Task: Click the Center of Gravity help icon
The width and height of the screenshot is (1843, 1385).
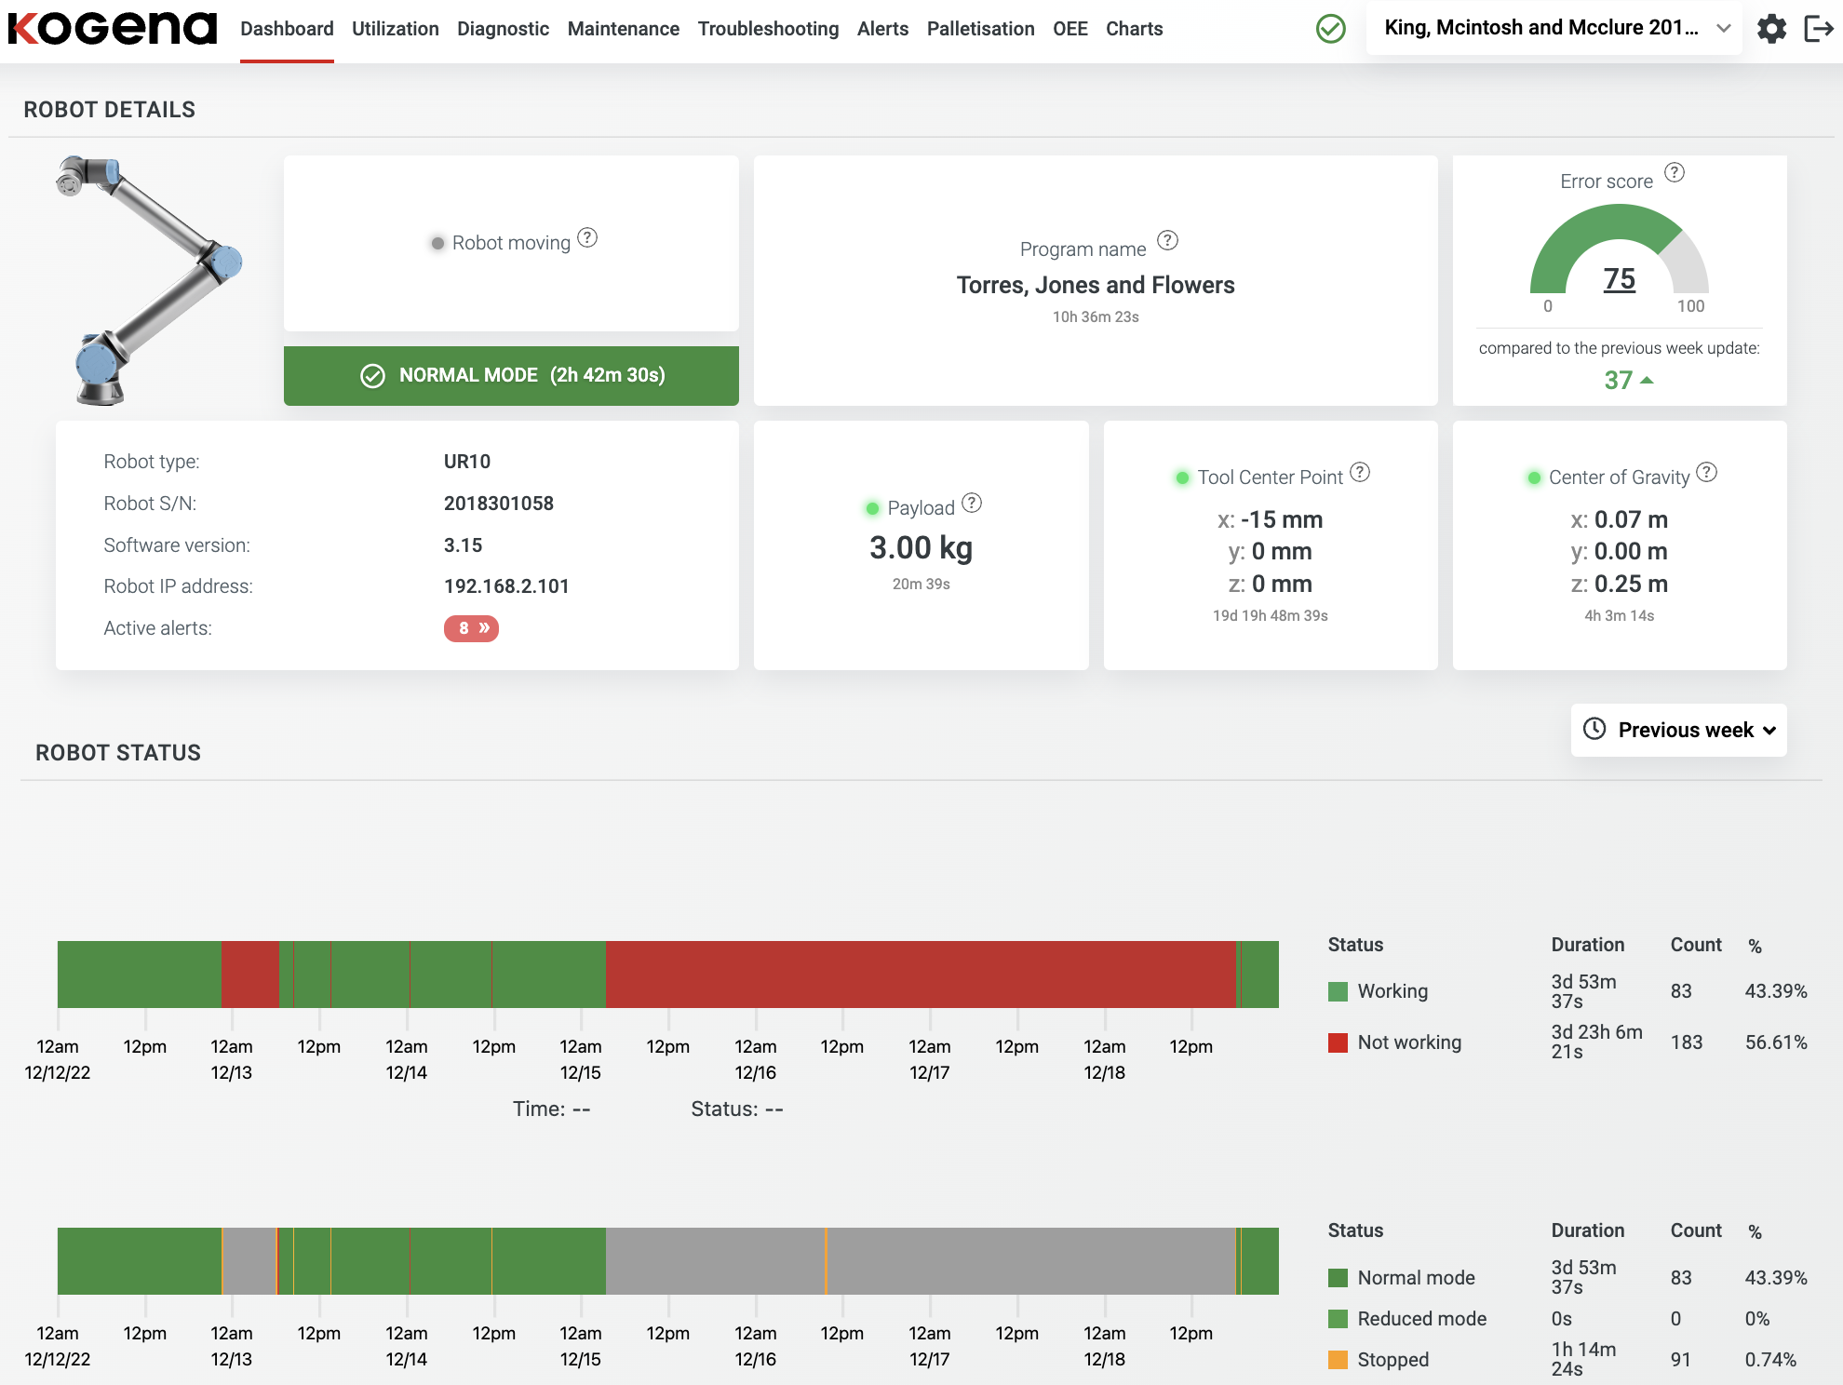Action: pyautogui.click(x=1706, y=473)
